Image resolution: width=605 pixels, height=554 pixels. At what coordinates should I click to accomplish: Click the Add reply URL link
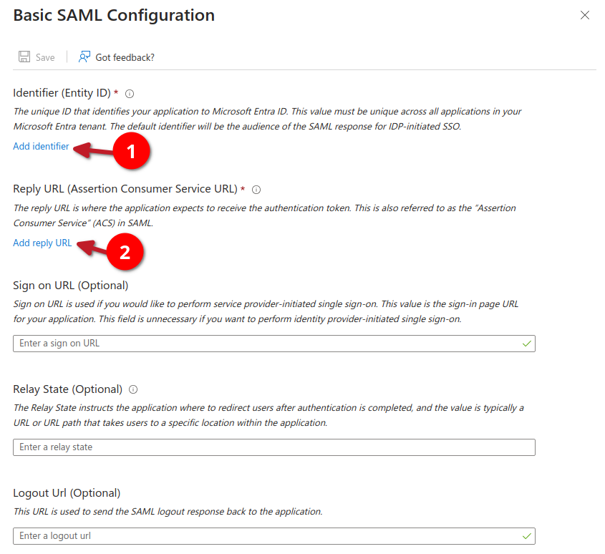coord(42,243)
